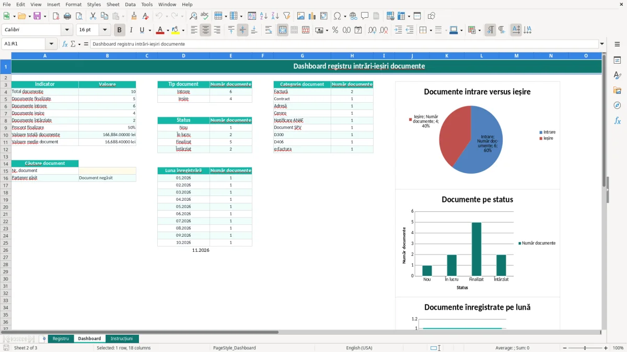Click the zoom out minus button
The width and height of the screenshot is (627, 352).
click(x=565, y=348)
